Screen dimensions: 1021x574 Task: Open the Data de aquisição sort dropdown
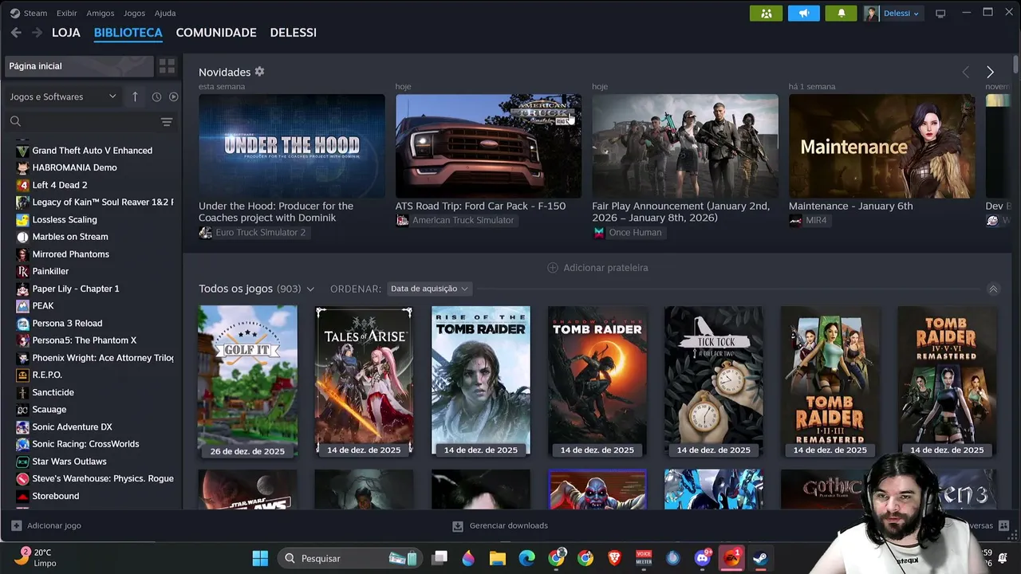pyautogui.click(x=429, y=289)
